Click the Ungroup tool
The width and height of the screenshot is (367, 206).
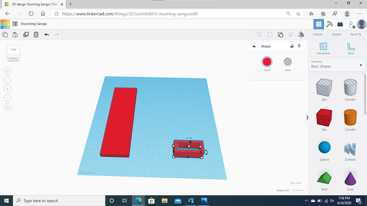point(280,34)
